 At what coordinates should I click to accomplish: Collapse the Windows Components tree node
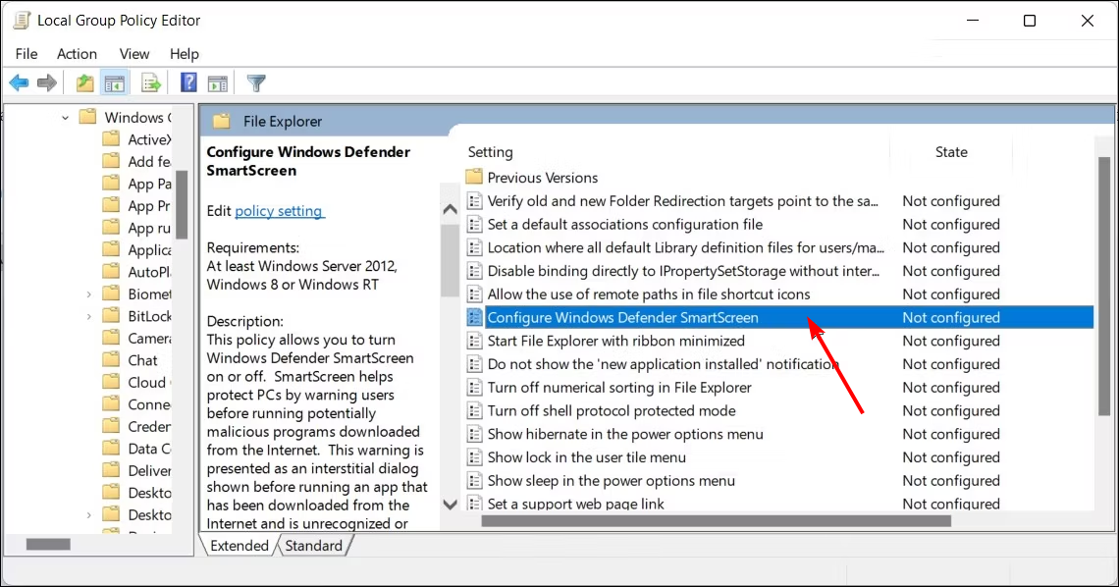point(66,118)
